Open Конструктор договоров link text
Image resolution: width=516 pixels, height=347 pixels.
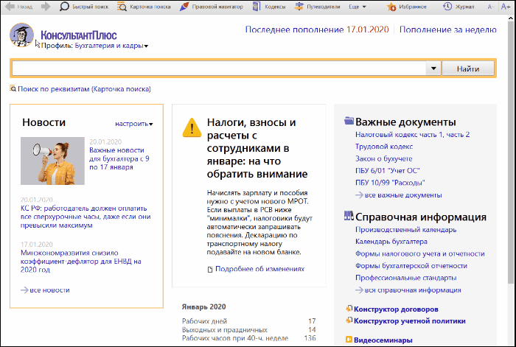396,309
